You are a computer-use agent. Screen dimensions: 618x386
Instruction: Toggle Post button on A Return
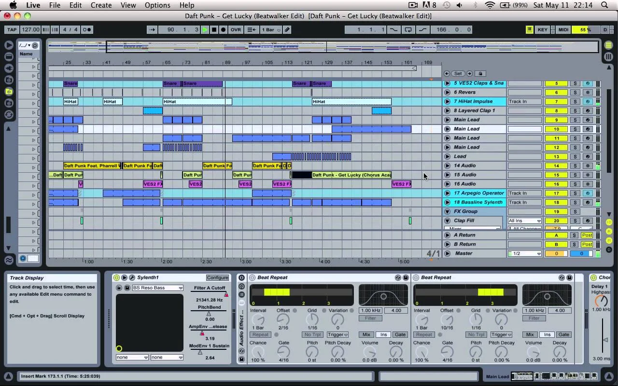coord(587,235)
